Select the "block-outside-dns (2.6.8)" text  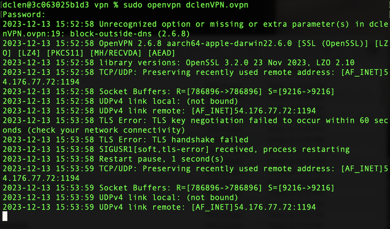pos(130,34)
